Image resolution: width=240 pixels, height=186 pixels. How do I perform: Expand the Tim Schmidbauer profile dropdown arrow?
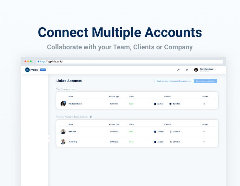point(216,70)
